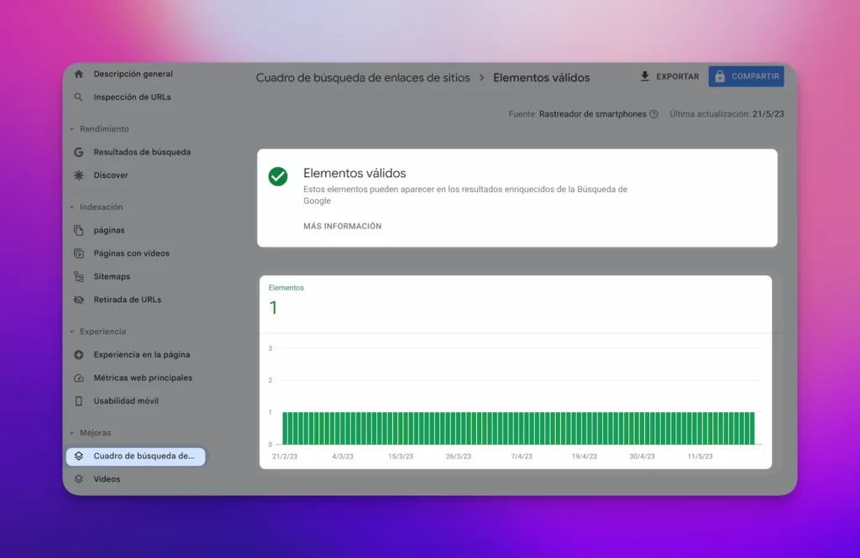The width and height of the screenshot is (860, 558).
Task: Open the Inspección de URLs magnifier icon
Action: click(80, 97)
